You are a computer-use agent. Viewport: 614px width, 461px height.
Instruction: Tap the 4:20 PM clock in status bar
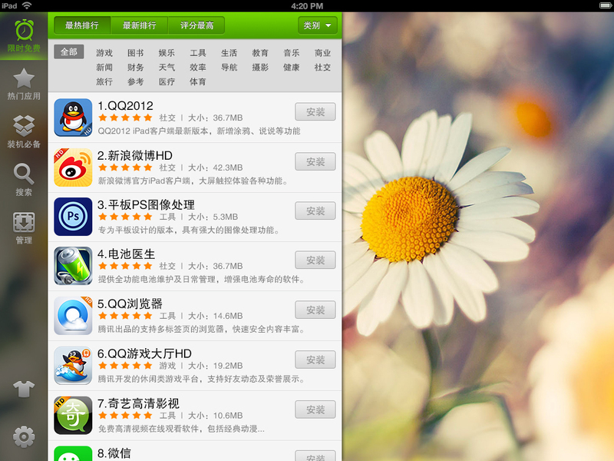click(x=307, y=6)
